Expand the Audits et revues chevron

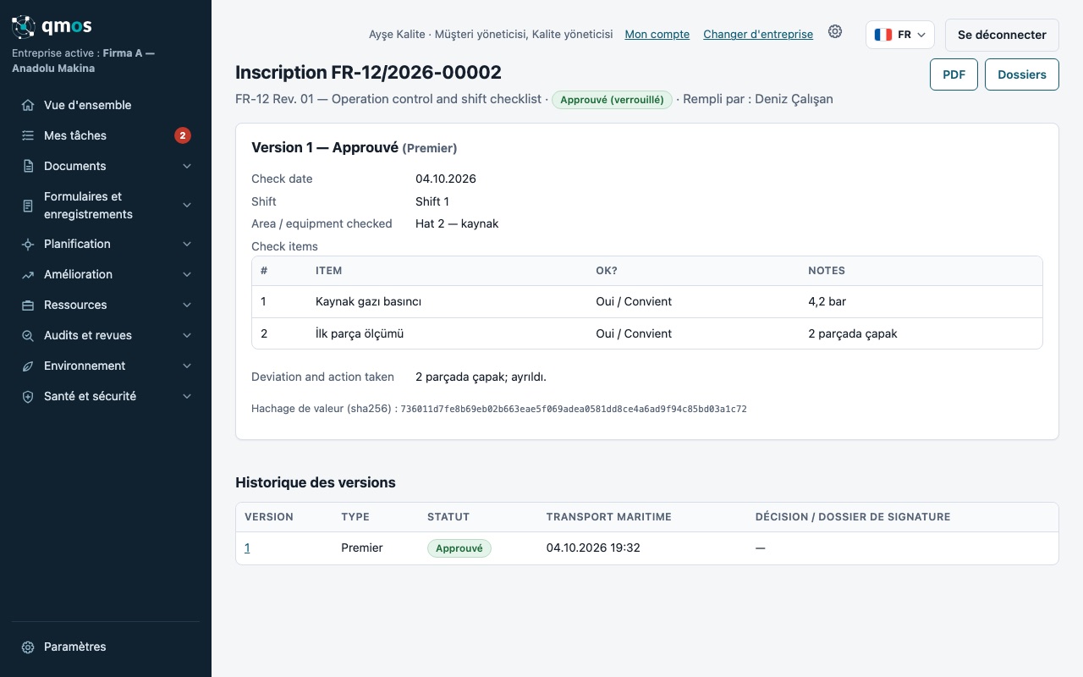click(x=187, y=335)
